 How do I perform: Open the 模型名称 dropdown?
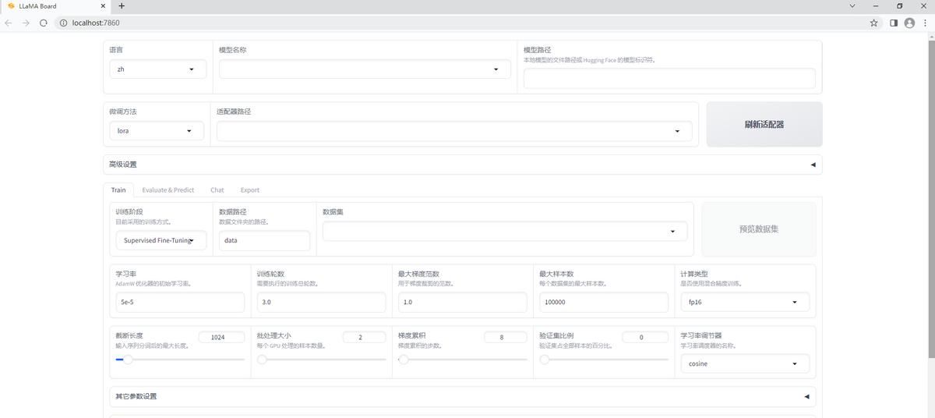[364, 69]
